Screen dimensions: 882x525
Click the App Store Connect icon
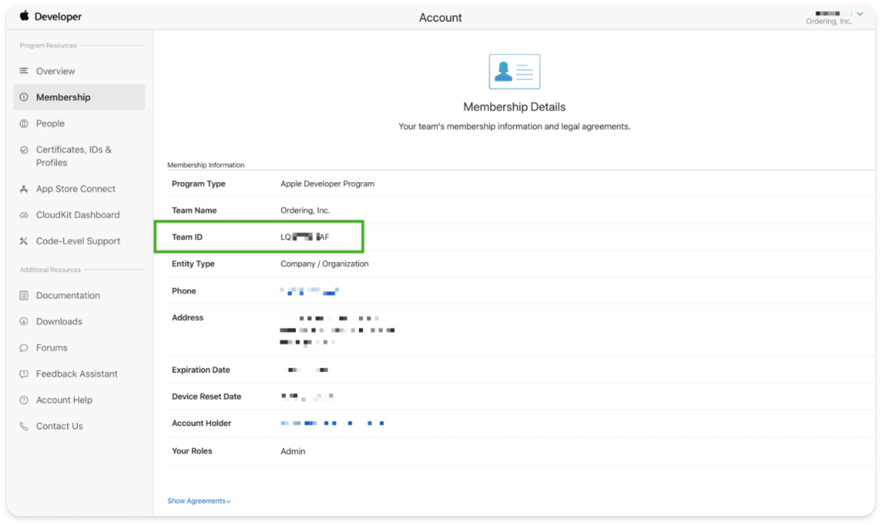click(x=24, y=189)
